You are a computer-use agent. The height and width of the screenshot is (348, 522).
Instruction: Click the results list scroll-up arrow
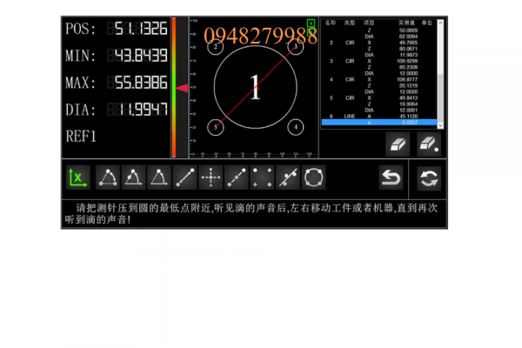pos(440,23)
